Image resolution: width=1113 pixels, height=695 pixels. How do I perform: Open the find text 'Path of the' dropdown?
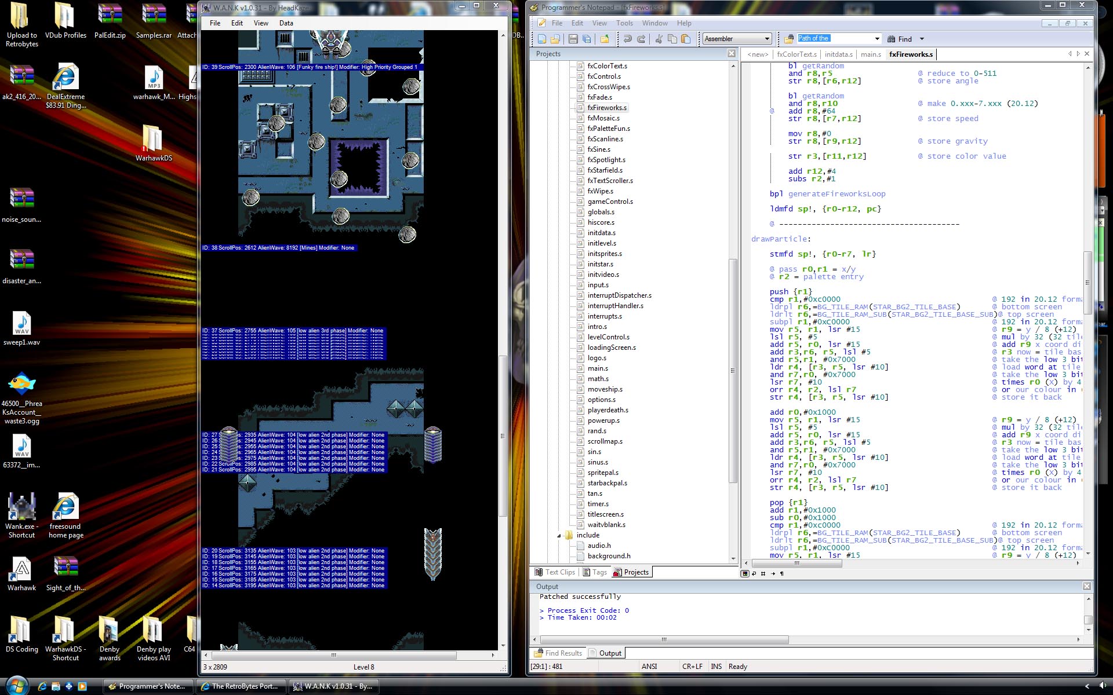[876, 39]
